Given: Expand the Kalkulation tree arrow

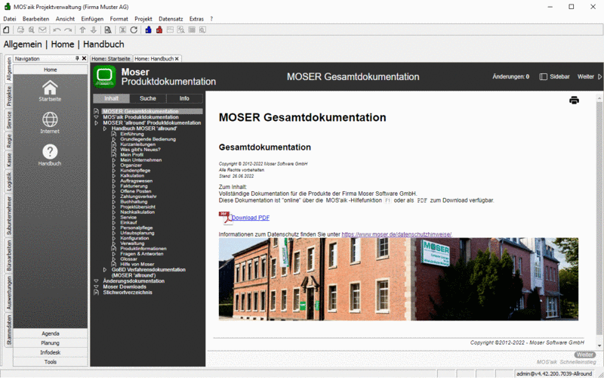Looking at the screenshot, I should pos(114,175).
